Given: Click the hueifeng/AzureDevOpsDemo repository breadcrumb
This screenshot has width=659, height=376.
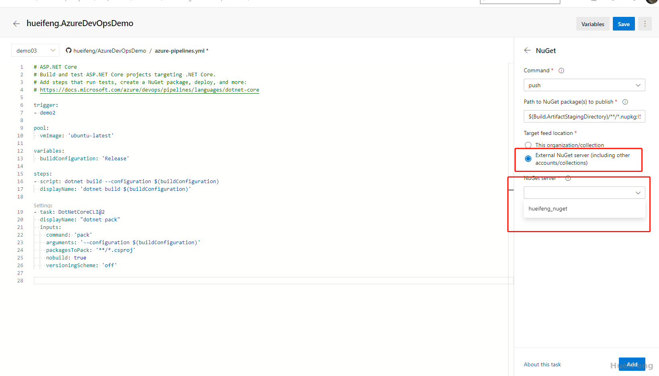Looking at the screenshot, I should [x=110, y=51].
